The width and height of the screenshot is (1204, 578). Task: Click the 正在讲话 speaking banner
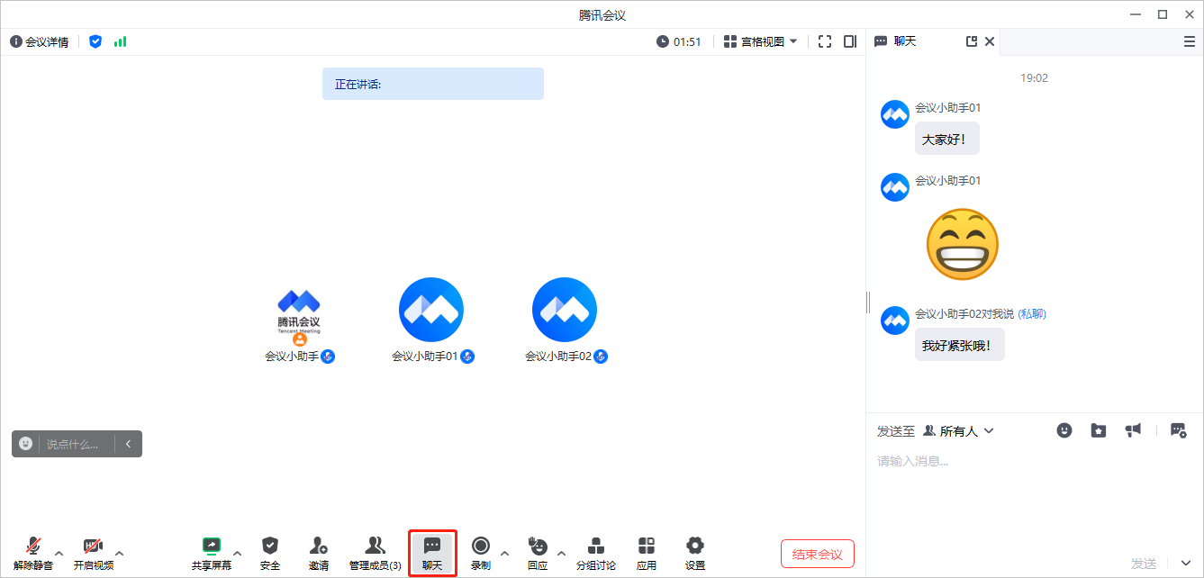tap(433, 84)
